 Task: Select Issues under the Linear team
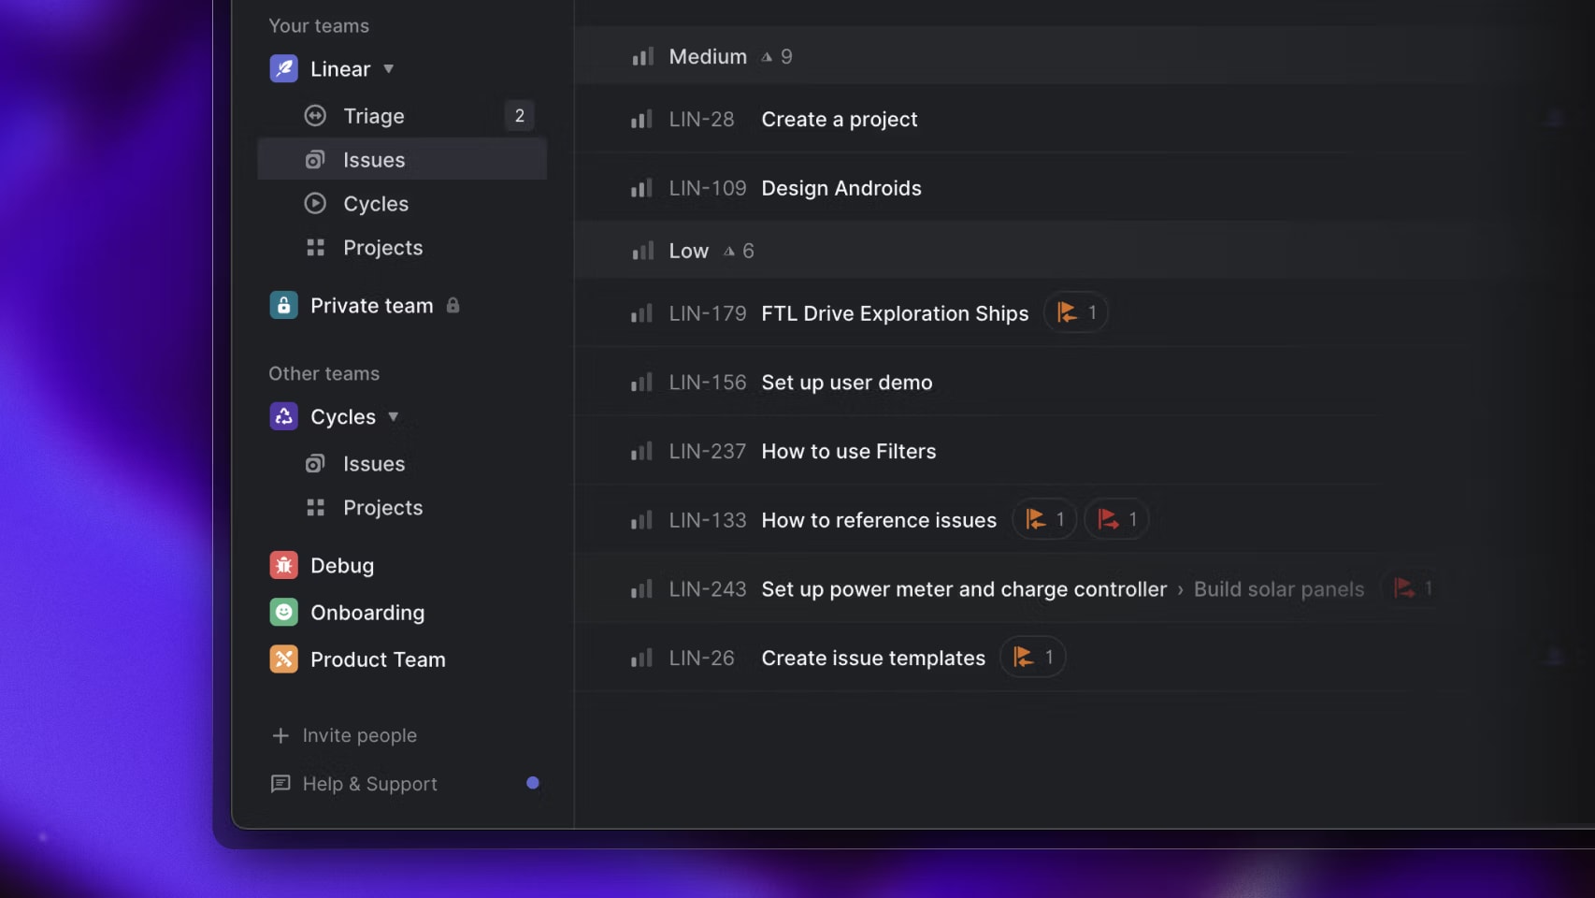[x=402, y=160]
